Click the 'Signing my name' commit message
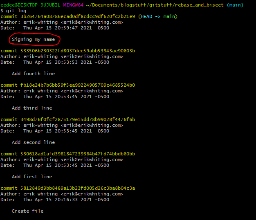This screenshot has width=256, height=220. click(33, 39)
